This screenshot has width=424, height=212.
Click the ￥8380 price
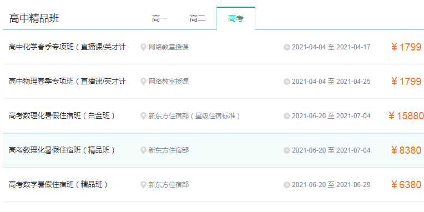coord(406,150)
